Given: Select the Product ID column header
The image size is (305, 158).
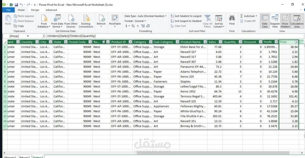Looking at the screenshot, I should 121,42.
